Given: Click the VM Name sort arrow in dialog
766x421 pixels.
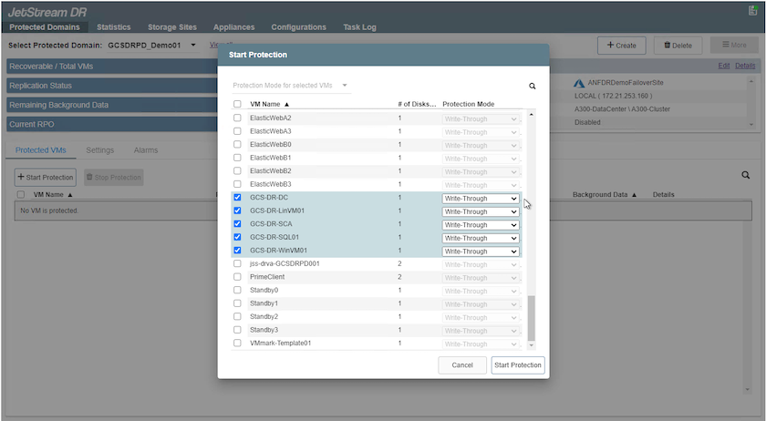Looking at the screenshot, I should coord(287,104).
